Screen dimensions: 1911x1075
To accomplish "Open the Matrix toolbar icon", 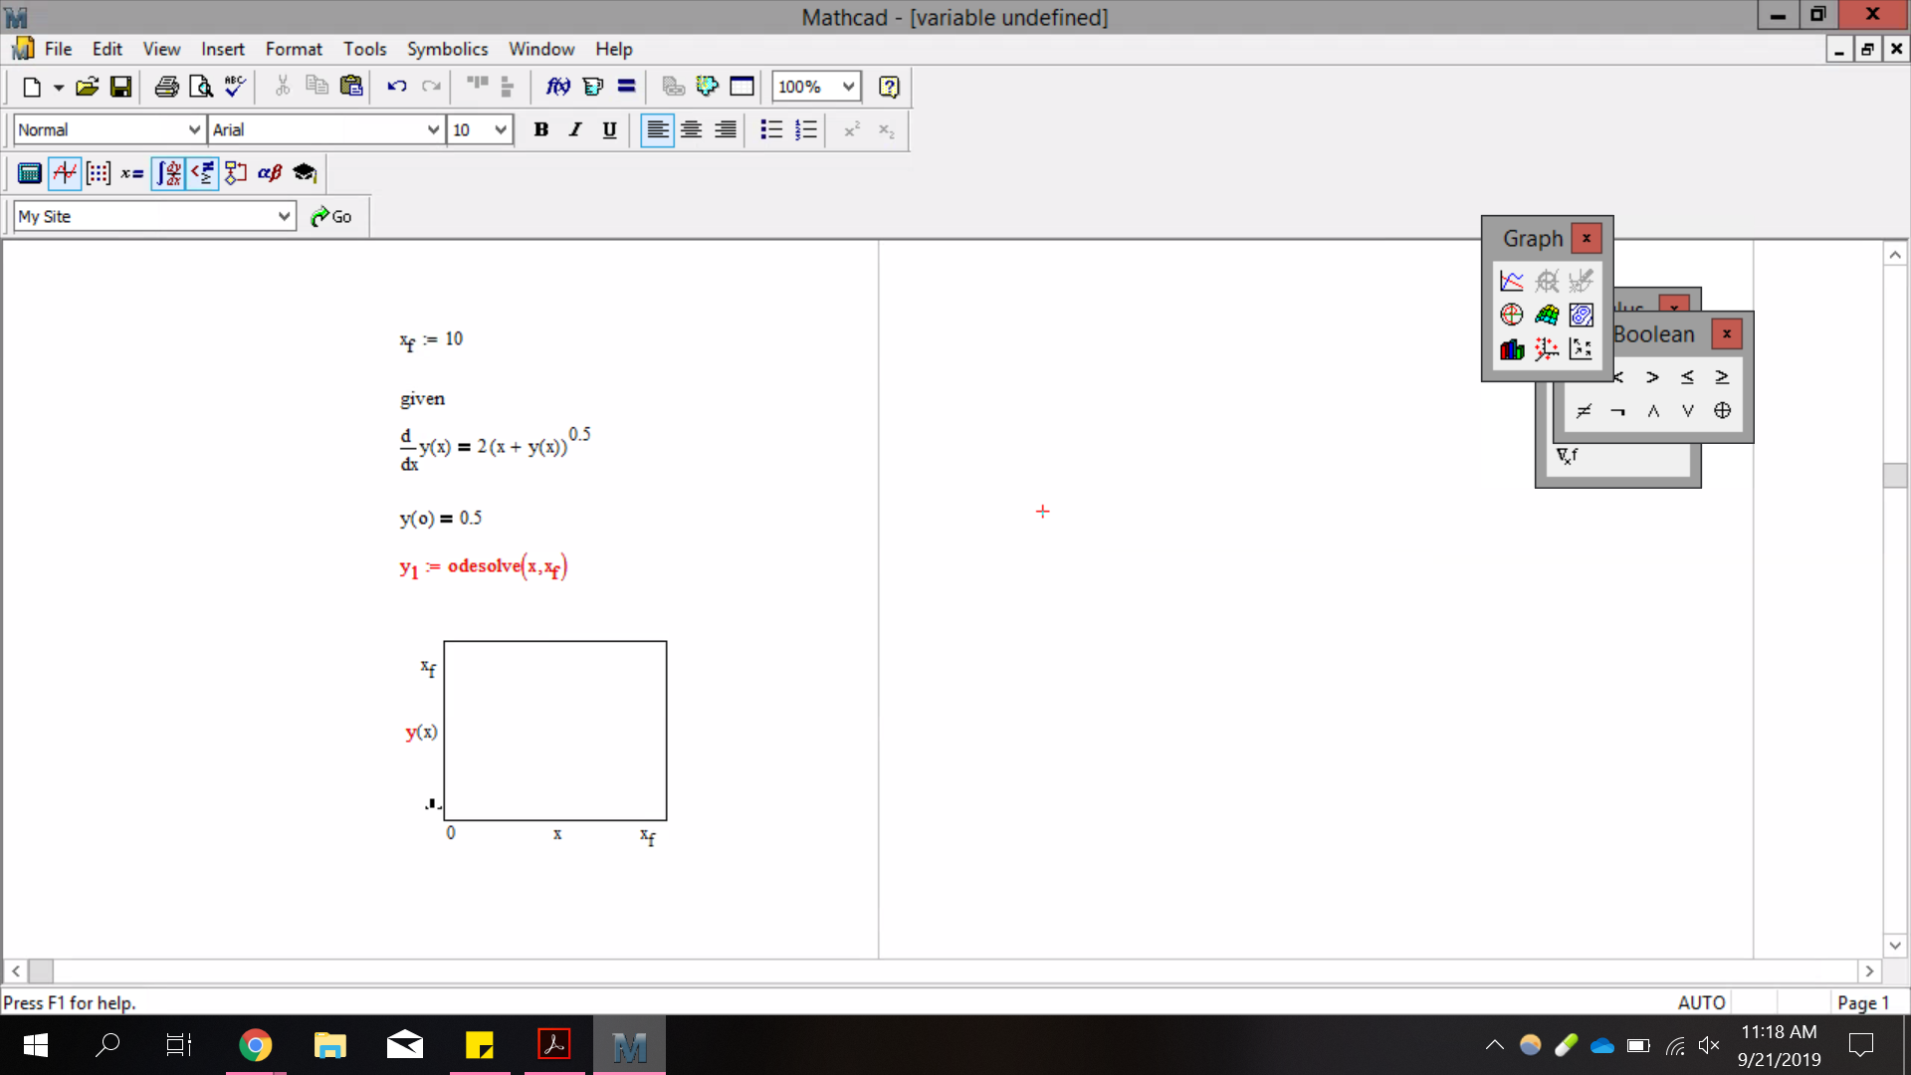I will 98,173.
